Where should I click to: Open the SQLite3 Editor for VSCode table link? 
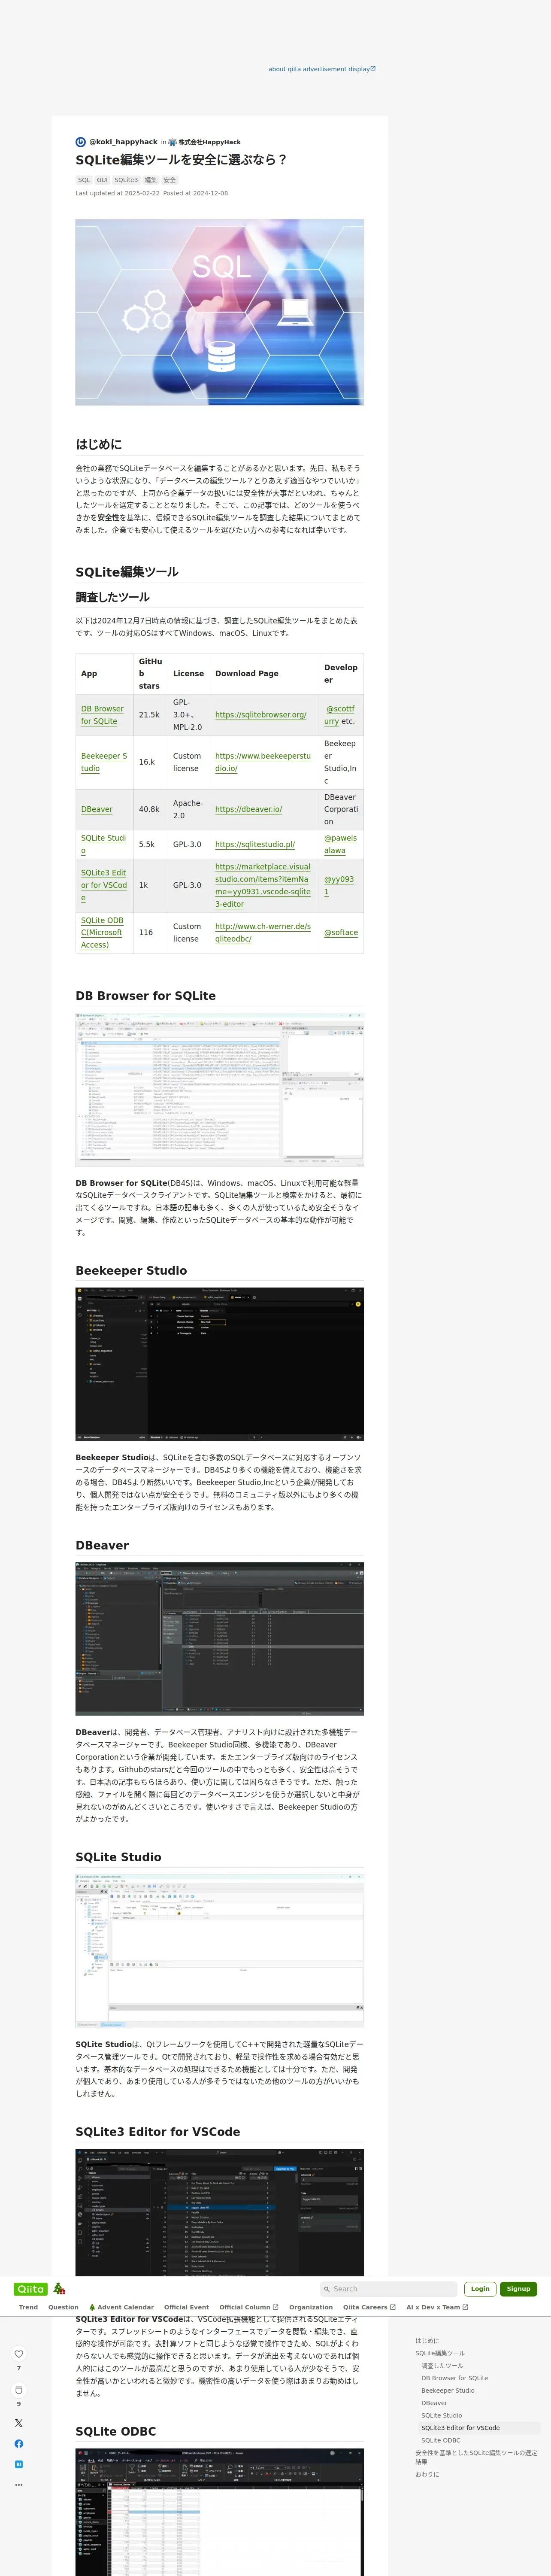point(104,885)
